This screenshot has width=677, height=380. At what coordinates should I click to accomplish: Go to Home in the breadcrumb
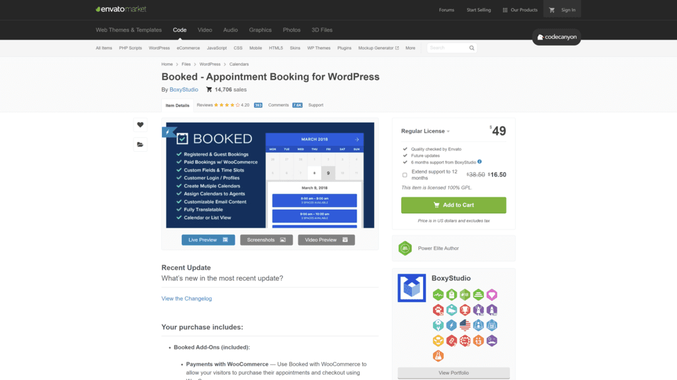coord(167,64)
